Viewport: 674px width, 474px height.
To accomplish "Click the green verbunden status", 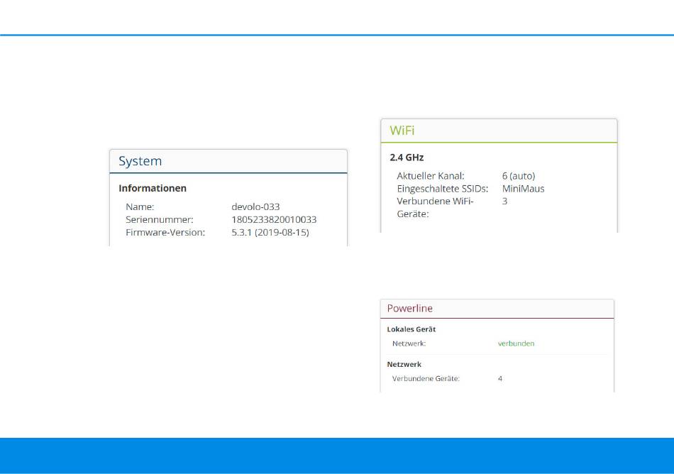I will [x=516, y=343].
